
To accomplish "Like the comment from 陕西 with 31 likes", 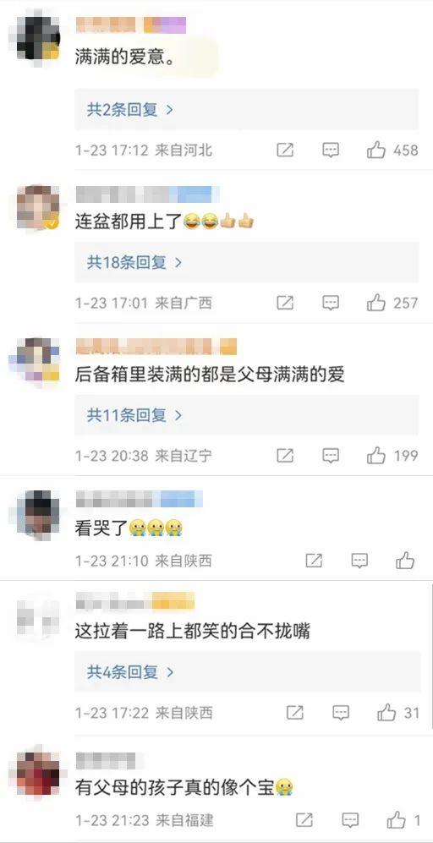I will point(386,713).
